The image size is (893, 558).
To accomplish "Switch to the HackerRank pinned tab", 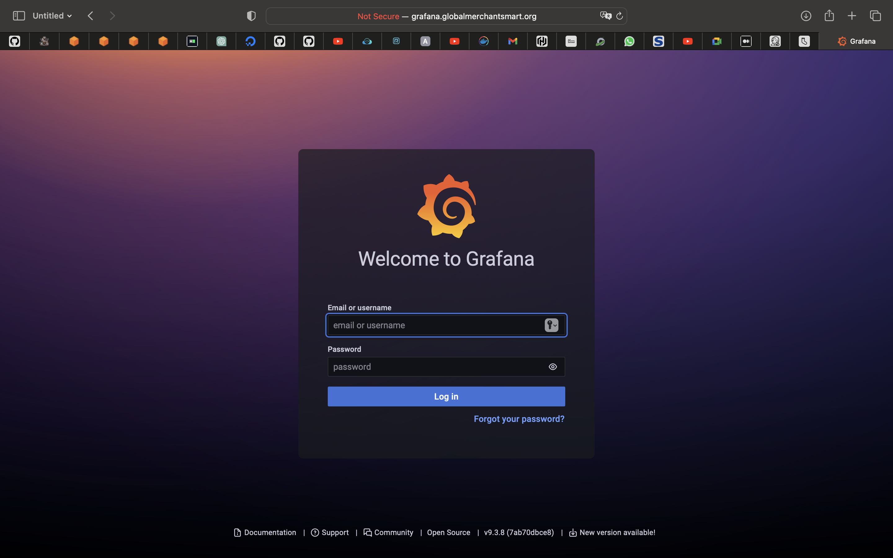I will tap(192, 41).
